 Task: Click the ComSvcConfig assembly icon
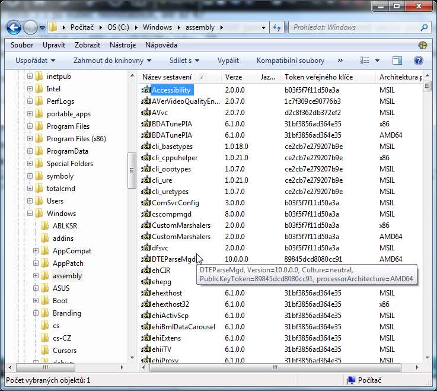point(146,203)
